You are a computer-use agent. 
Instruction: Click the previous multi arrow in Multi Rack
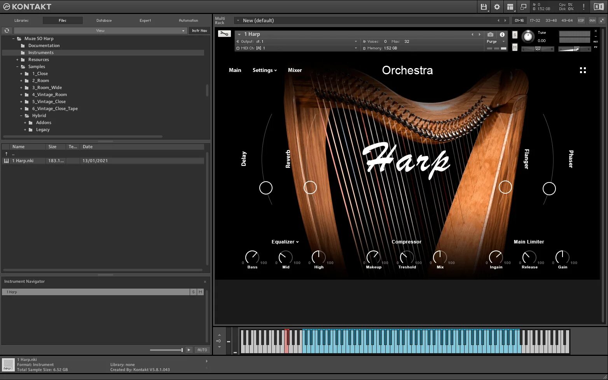coord(498,20)
